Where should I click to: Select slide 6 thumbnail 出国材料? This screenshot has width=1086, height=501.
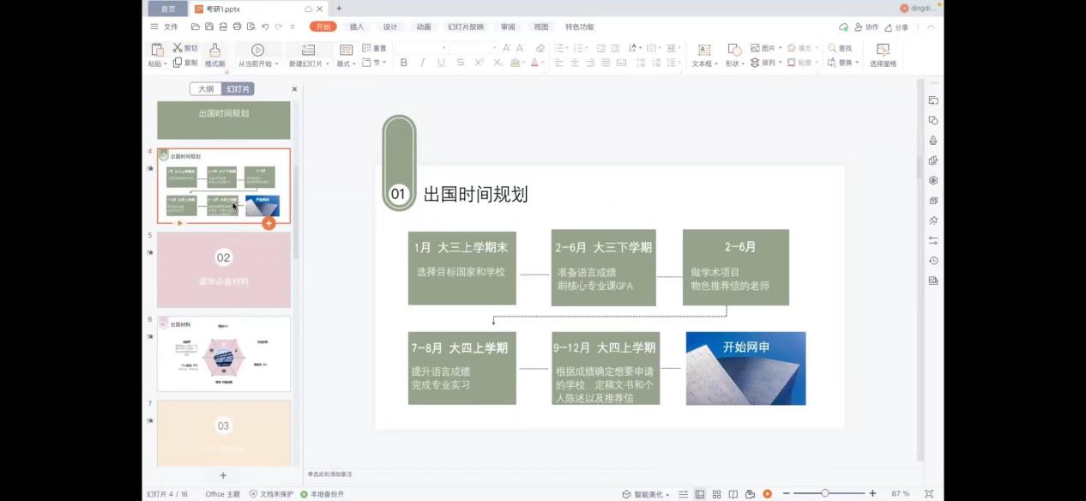pos(224,353)
